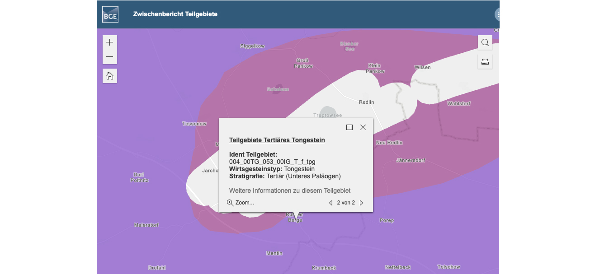This screenshot has height=274, width=609.
Task: Click the Redlin place label on map
Action: 366,102
